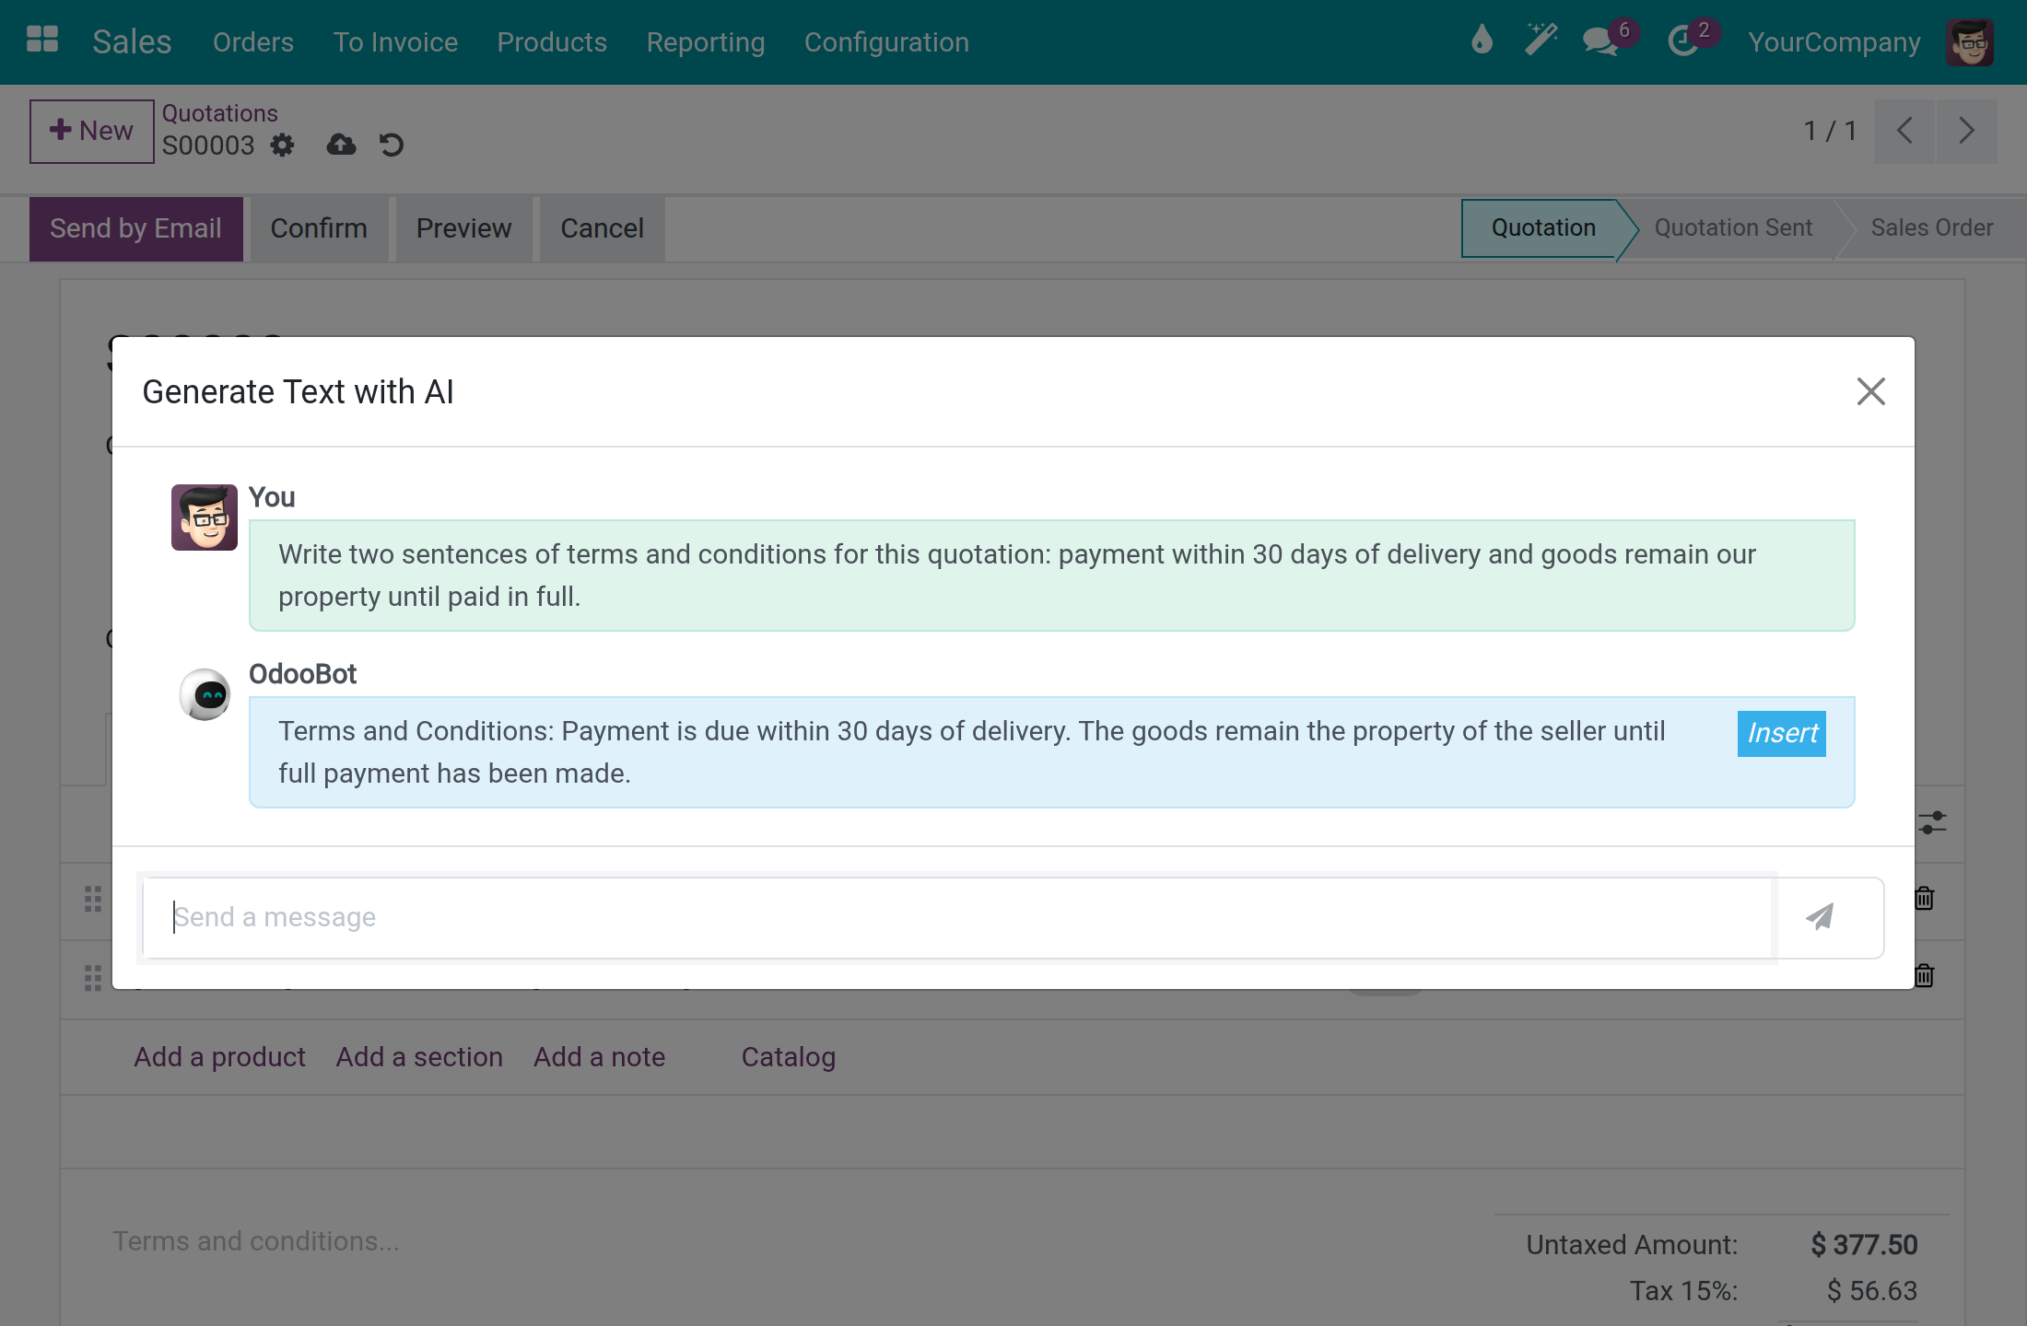
Task: Focus the Send a message field
Action: click(x=958, y=917)
